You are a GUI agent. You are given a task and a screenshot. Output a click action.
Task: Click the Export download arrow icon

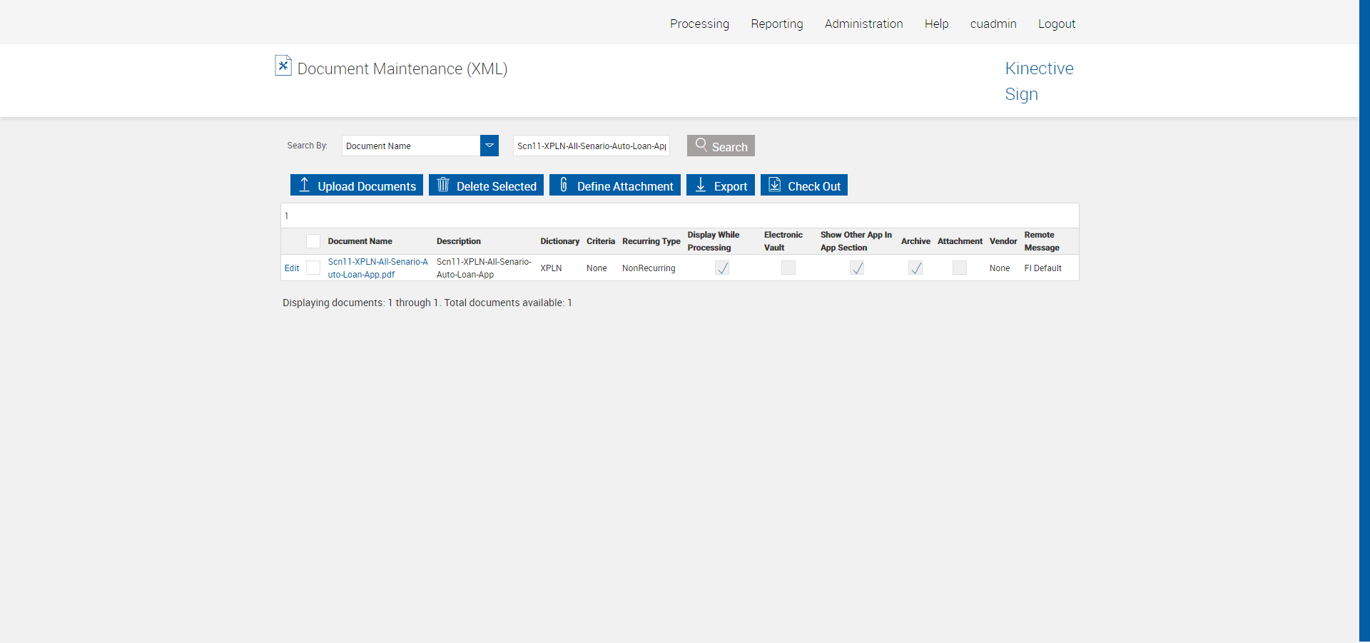click(x=701, y=185)
